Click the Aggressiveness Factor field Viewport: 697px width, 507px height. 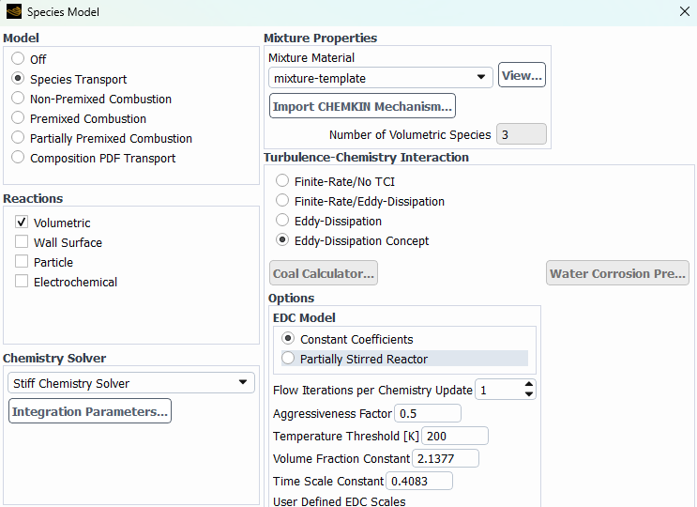point(428,414)
